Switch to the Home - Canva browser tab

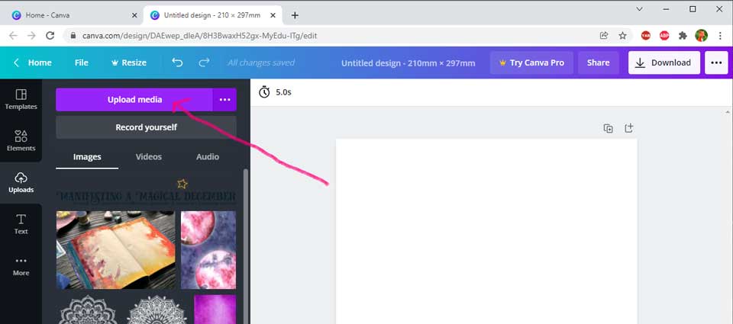coord(73,15)
